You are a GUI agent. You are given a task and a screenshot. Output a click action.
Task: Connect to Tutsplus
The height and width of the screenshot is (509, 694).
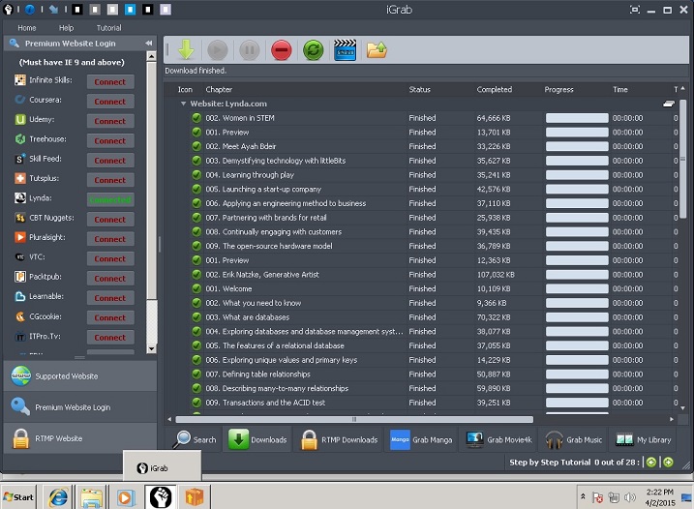point(110,180)
